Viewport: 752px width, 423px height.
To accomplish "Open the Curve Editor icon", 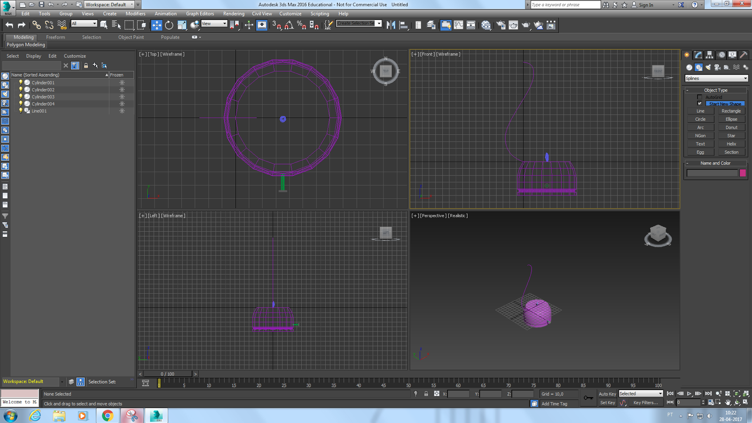I will coord(458,25).
